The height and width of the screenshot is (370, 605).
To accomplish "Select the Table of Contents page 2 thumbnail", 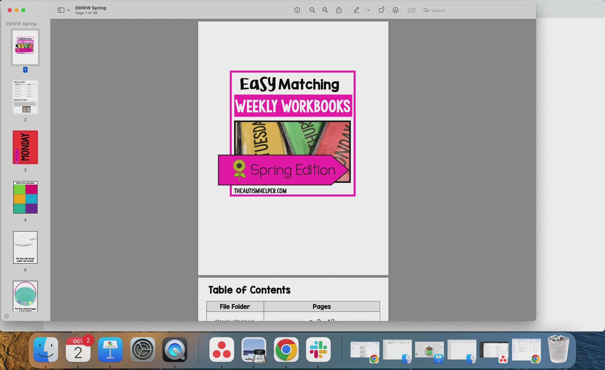I will 25,97.
